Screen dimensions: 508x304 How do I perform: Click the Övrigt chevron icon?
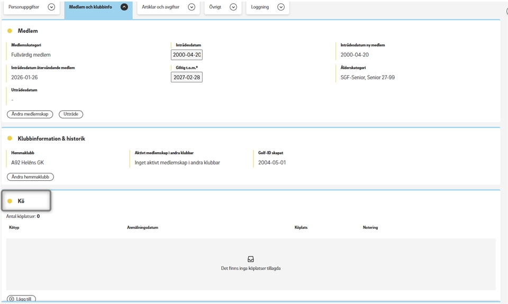click(x=233, y=7)
